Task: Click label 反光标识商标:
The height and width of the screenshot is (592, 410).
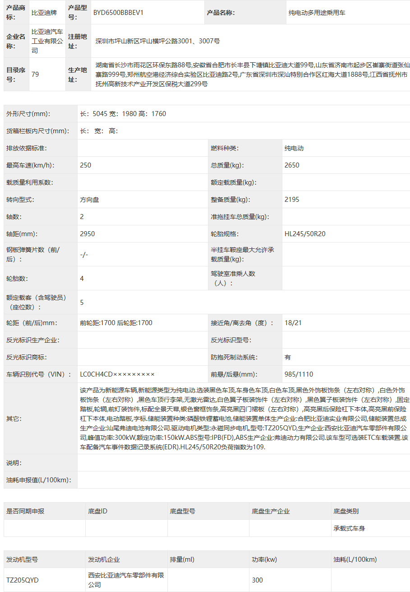Action: (27, 357)
